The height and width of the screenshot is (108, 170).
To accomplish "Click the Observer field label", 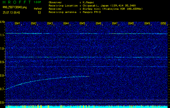I will pos(55,2).
